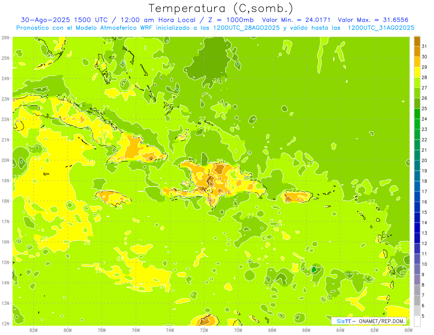
Task: Click the color scale label "15"
Action: point(424,212)
